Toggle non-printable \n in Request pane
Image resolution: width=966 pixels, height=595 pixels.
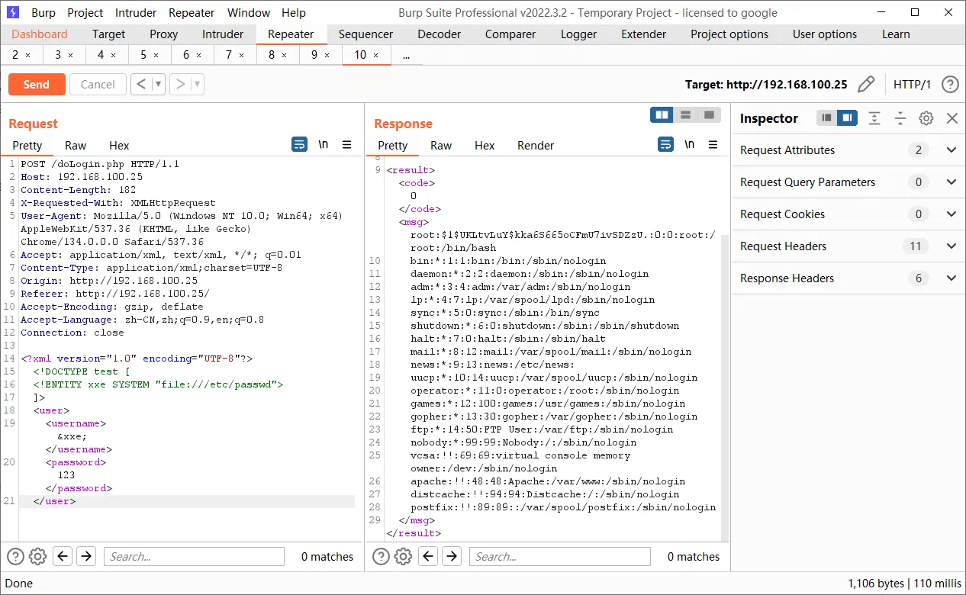click(x=324, y=144)
